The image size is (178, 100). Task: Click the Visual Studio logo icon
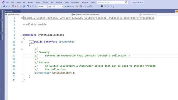(3, 2)
